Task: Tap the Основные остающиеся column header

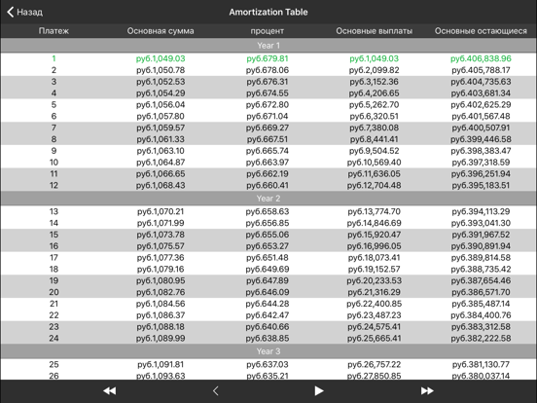Action: point(481,31)
